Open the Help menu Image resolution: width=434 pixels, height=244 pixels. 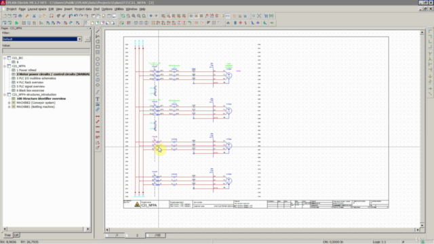[x=142, y=9]
